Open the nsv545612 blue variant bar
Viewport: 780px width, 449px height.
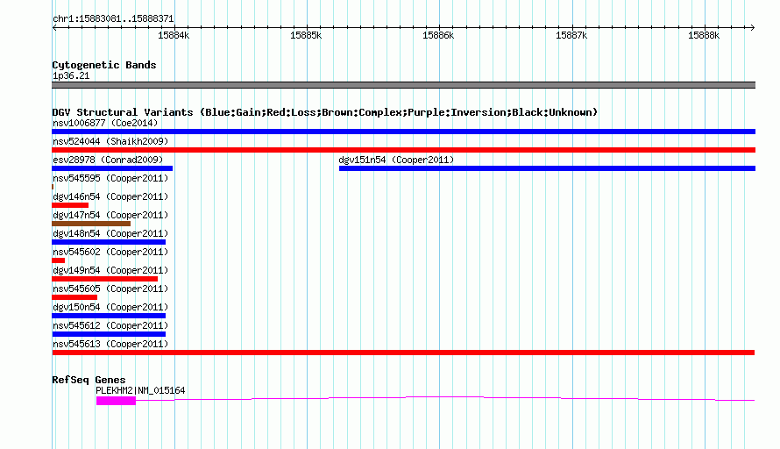[x=109, y=334]
